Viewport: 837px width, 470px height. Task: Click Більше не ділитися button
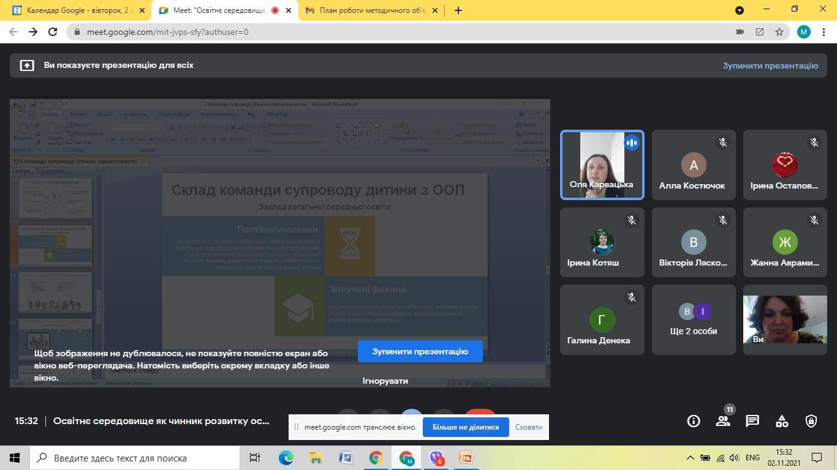pyautogui.click(x=466, y=427)
